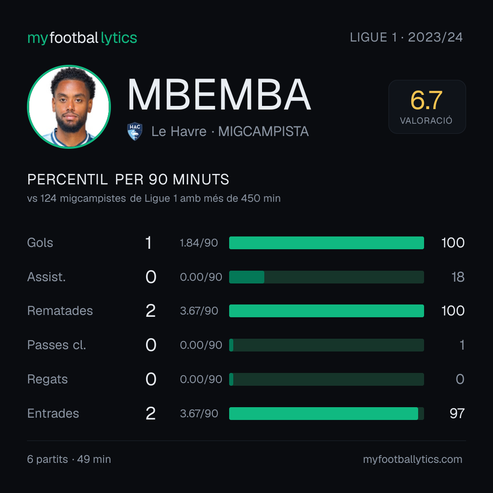Open the myfootballytics logo
493x493 pixels.
pos(82,38)
